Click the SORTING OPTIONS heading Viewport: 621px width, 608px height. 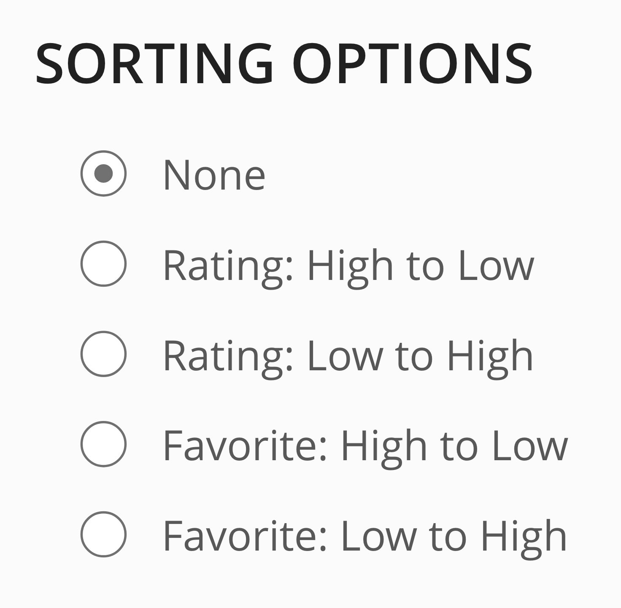click(x=284, y=64)
